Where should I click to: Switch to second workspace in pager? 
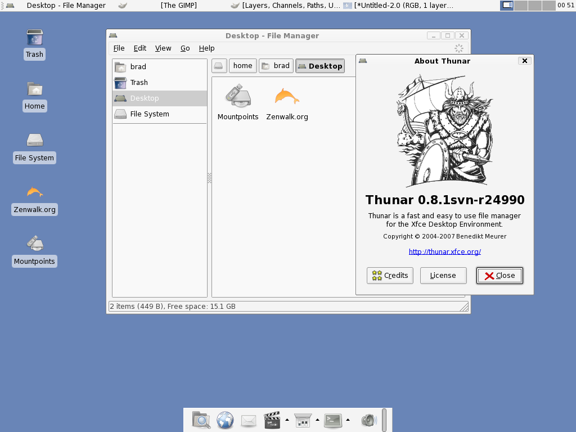pyautogui.click(x=521, y=5)
